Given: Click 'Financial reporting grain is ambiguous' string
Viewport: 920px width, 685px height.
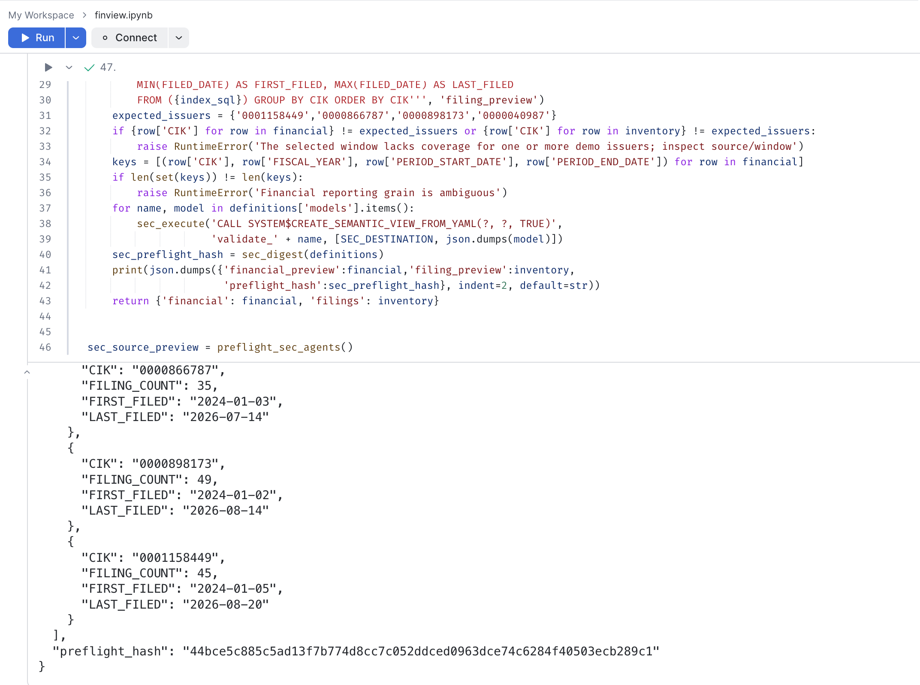Looking at the screenshot, I should point(381,193).
